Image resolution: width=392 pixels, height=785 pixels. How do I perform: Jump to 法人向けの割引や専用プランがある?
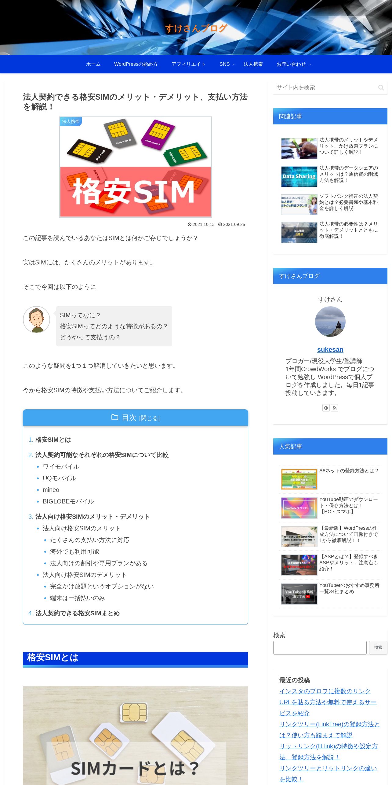99,563
